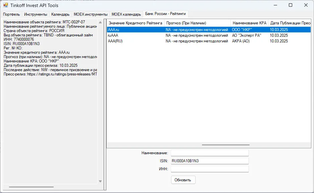
Task: Click the АКРА (АО) agency cell
Action: pos(241,41)
